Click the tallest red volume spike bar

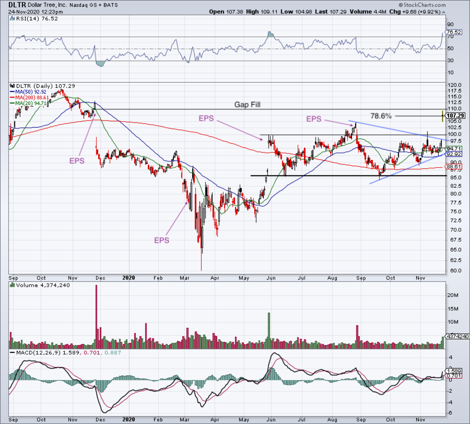pyautogui.click(x=96, y=317)
